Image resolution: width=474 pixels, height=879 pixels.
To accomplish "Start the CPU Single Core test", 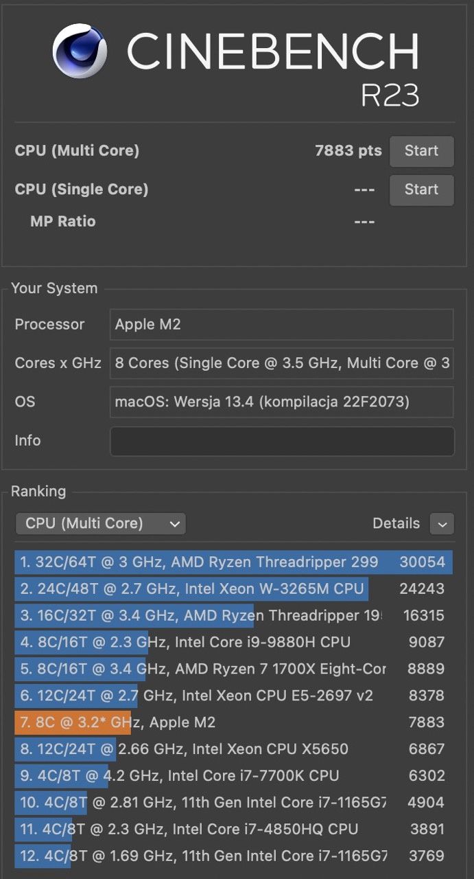I will (421, 190).
